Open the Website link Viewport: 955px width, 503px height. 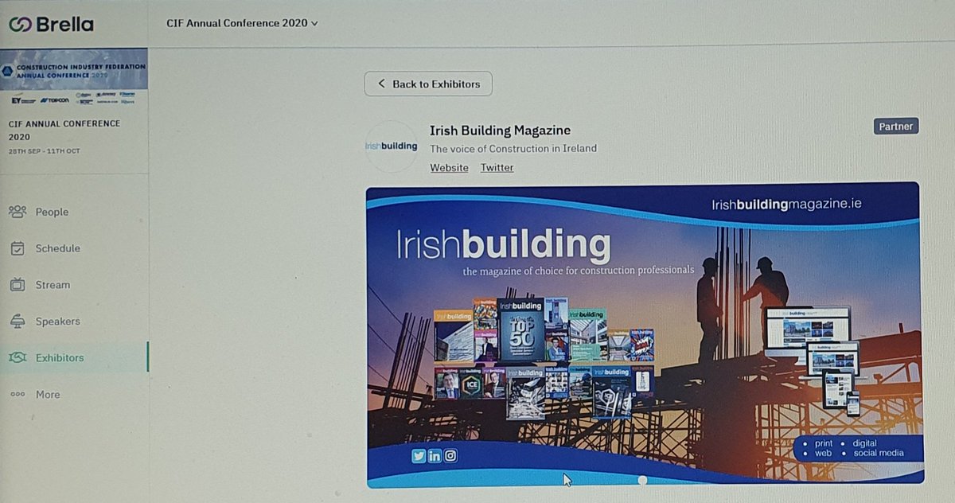(x=449, y=168)
